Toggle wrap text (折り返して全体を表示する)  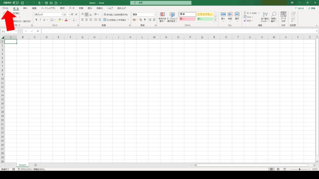pyautogui.click(x=115, y=15)
